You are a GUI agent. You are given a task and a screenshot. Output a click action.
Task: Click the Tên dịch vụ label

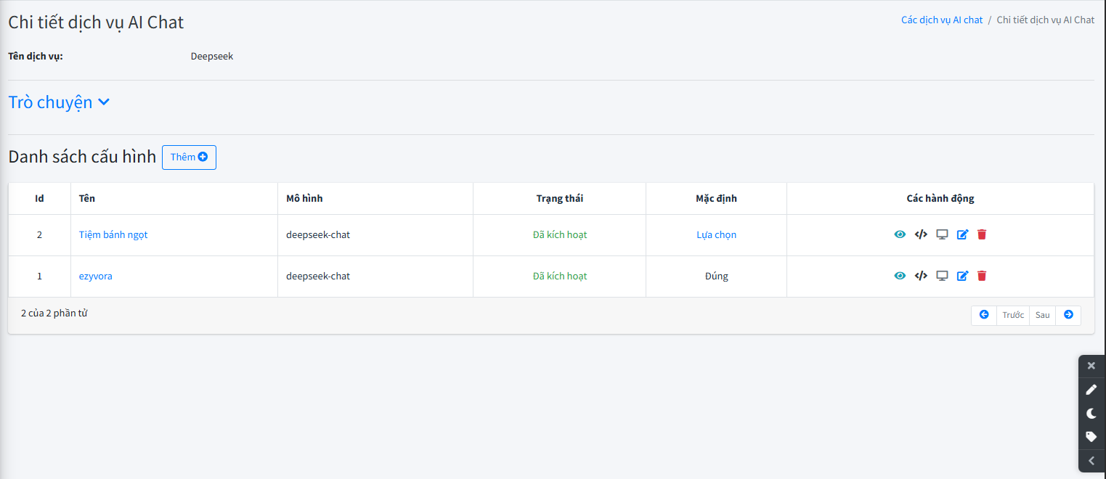click(x=36, y=56)
